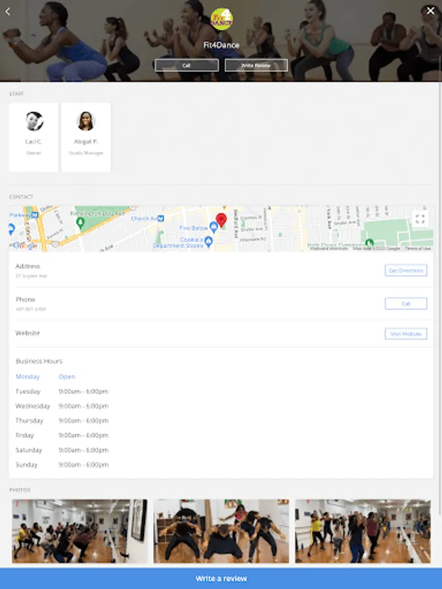This screenshot has height=589, width=442.
Task: Open second photo of dancers squatting
Action: pos(221,531)
